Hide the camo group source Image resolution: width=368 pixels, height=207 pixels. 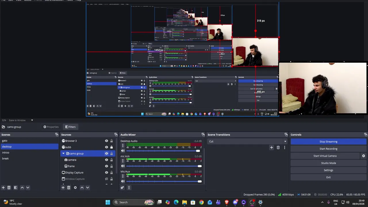pyautogui.click(x=106, y=154)
